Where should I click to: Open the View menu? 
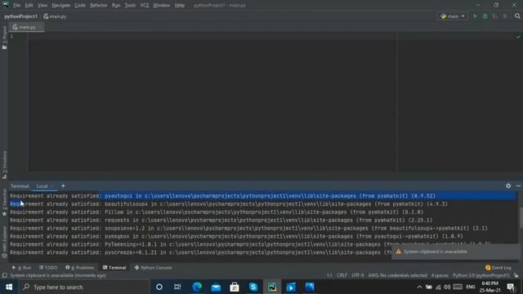point(42,6)
